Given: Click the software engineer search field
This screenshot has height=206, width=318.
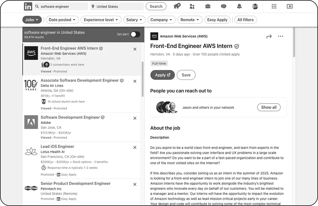Looking at the screenshot, I should click(61, 6).
